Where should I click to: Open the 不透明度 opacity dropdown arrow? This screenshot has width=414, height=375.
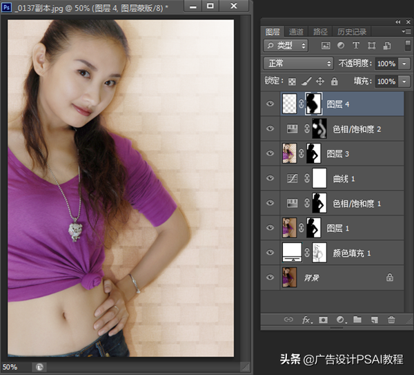(x=404, y=64)
